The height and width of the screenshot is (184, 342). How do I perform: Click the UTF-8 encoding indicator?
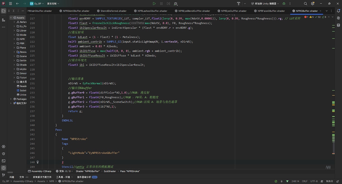click(314, 181)
